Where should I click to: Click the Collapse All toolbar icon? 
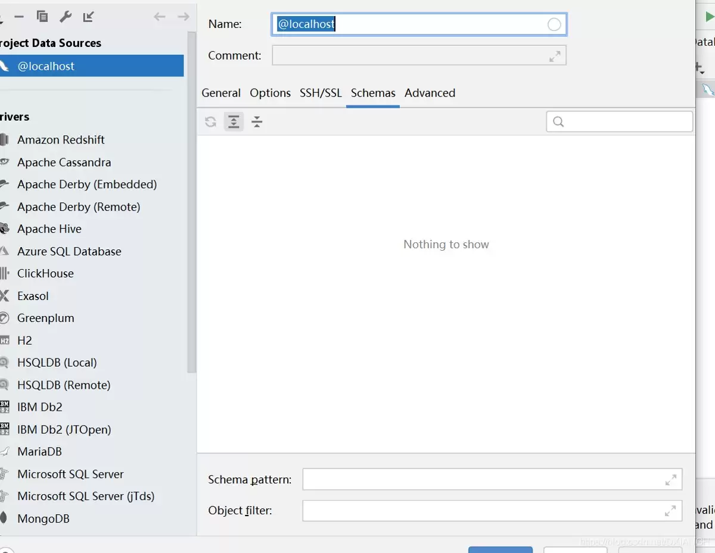click(x=257, y=122)
